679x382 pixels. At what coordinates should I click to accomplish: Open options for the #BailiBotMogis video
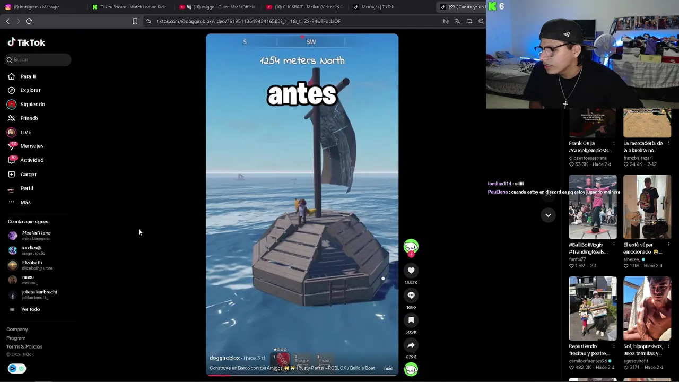coord(614,245)
